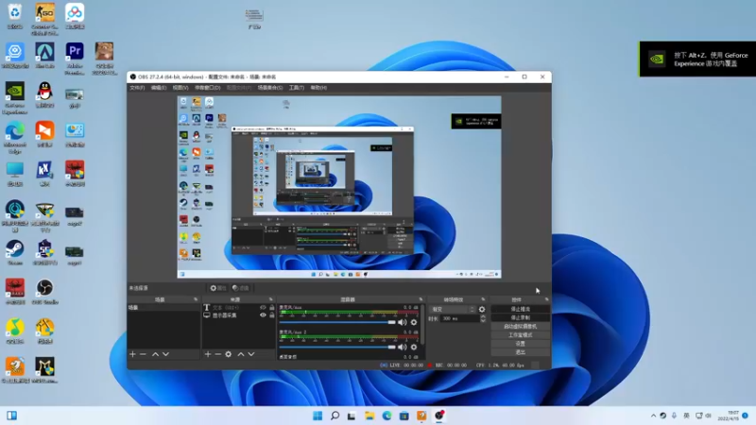
Task: Remove the selected source using the minus icon
Action: [x=218, y=354]
